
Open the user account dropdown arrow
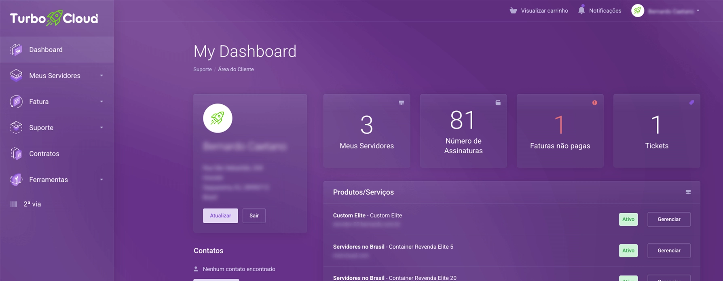[698, 11]
